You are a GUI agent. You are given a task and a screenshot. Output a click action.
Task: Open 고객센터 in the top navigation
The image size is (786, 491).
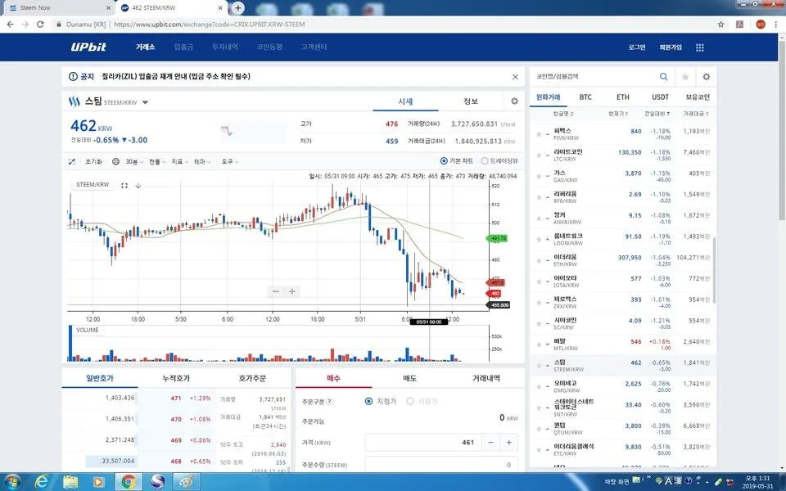[314, 47]
